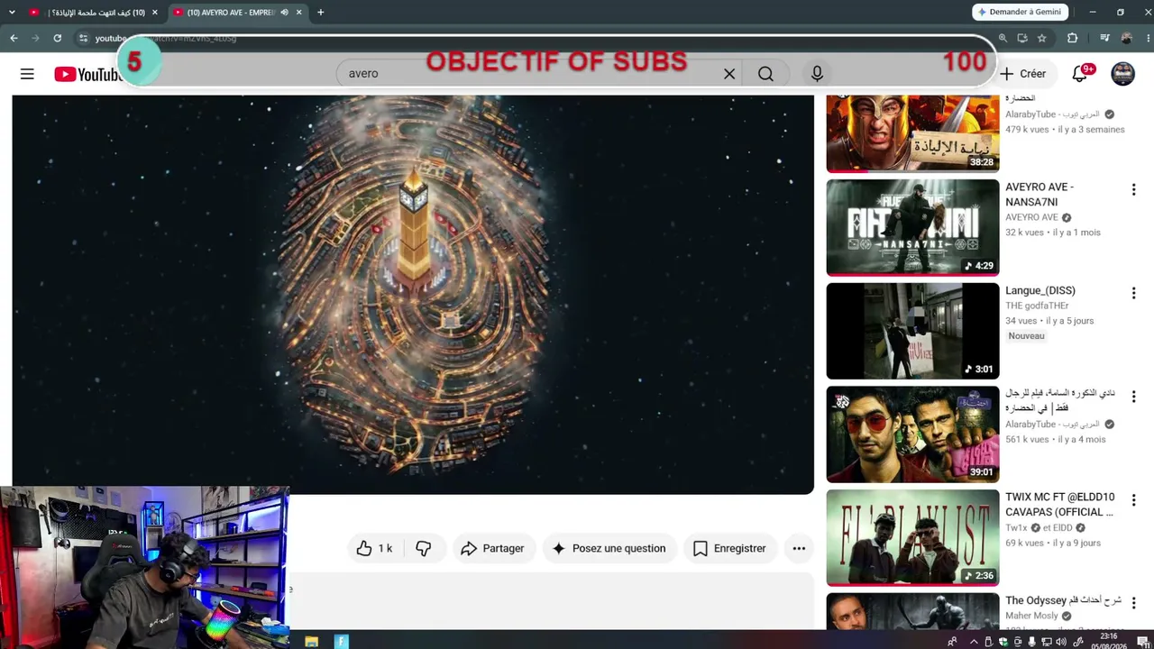The height and width of the screenshot is (649, 1154).
Task: Open options for TWIX MC video
Action: click(x=1133, y=500)
